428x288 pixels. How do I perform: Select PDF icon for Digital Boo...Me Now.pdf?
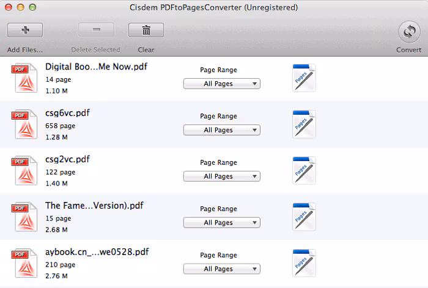(24, 78)
